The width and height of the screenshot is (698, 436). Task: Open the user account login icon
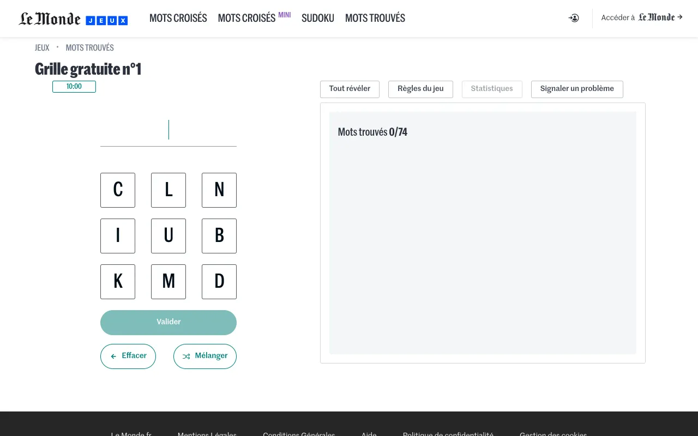pyautogui.click(x=574, y=18)
